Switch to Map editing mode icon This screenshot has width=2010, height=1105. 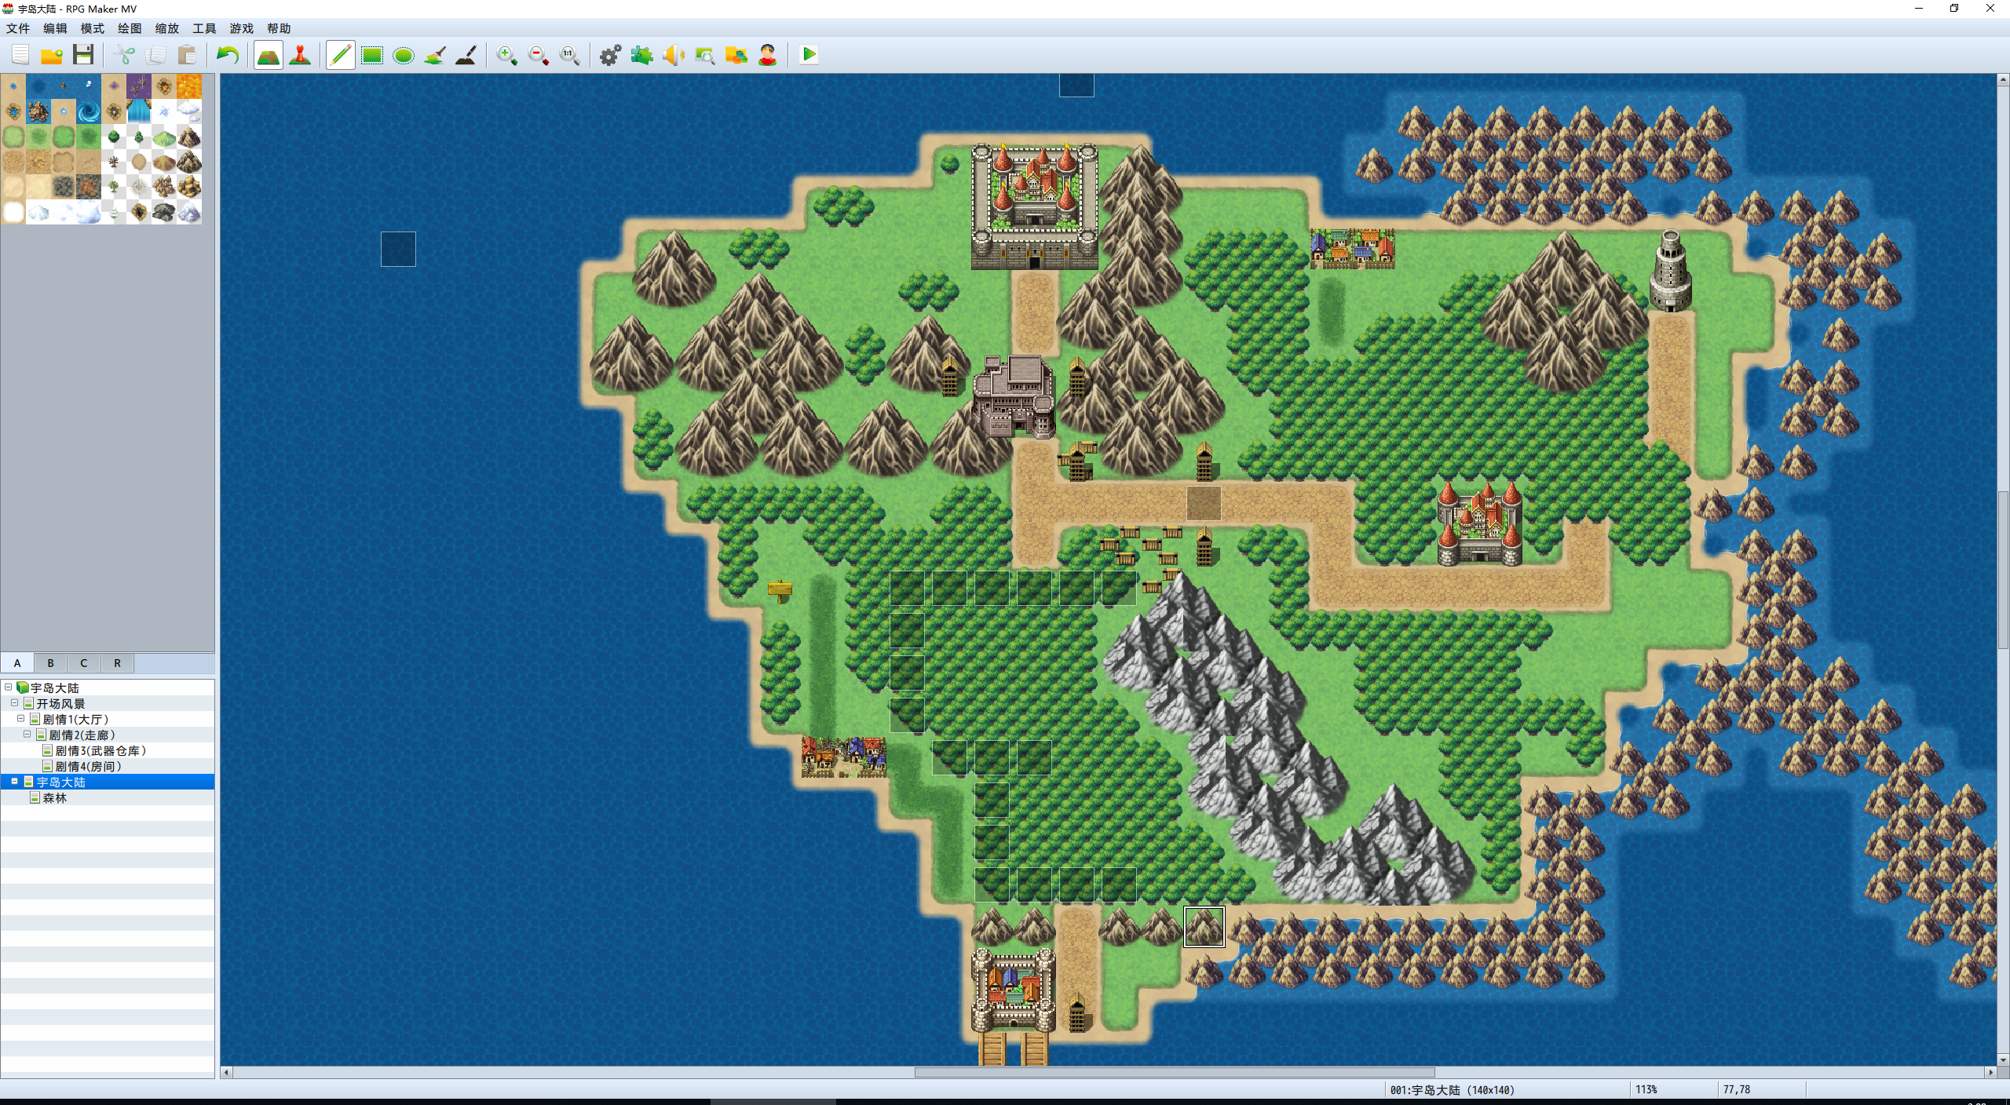pos(269,55)
